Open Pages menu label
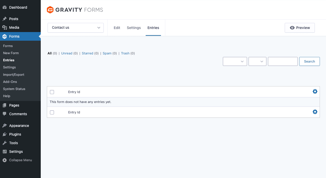326x178 pixels. [x=14, y=105]
